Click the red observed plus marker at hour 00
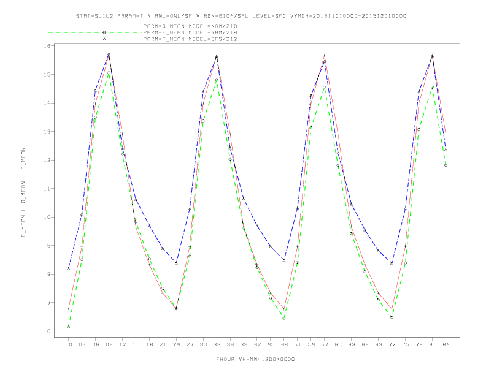This screenshot has width=486, height=375. pos(69,309)
